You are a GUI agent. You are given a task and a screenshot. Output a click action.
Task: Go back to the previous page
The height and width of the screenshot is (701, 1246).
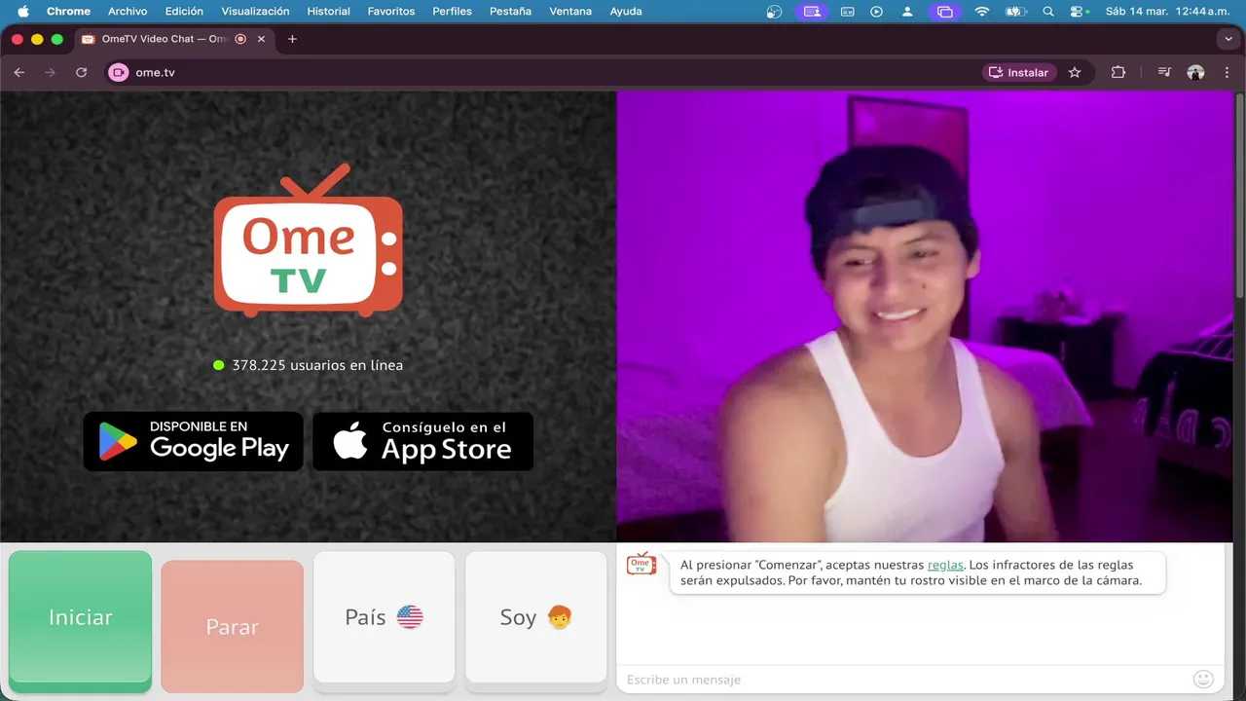click(19, 72)
